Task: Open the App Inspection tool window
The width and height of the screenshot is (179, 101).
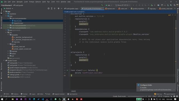Action: point(72,94)
